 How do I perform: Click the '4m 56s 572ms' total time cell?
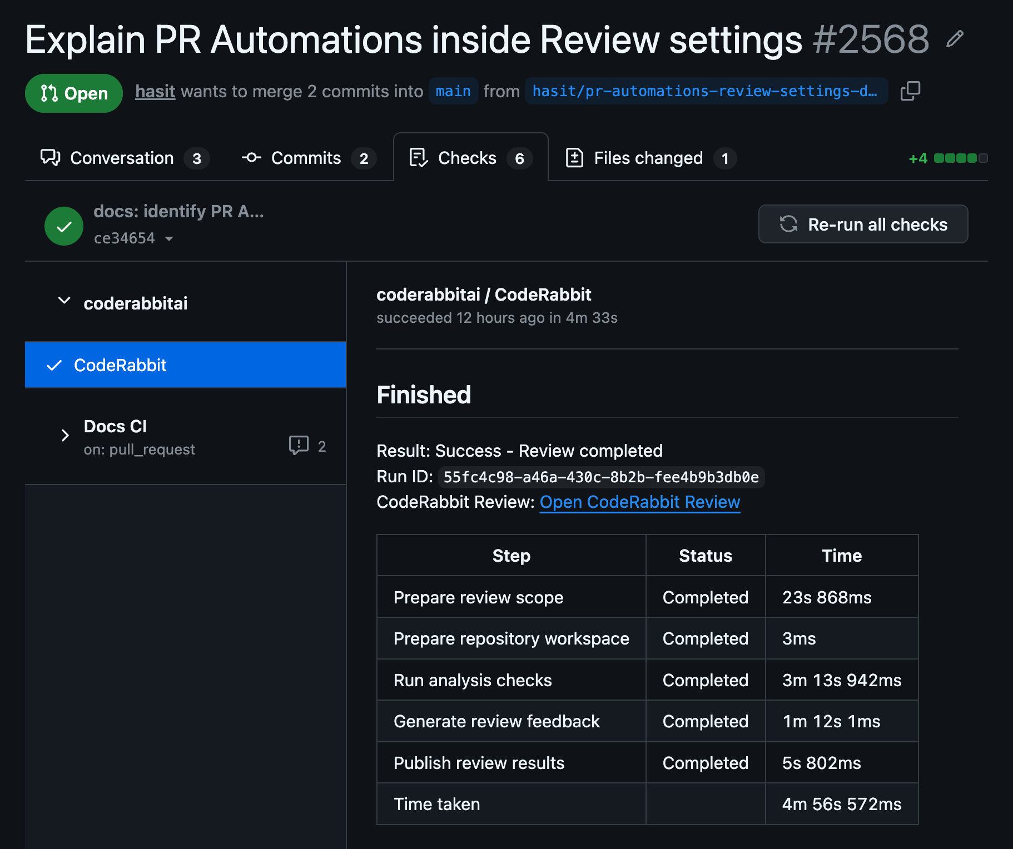pyautogui.click(x=842, y=804)
